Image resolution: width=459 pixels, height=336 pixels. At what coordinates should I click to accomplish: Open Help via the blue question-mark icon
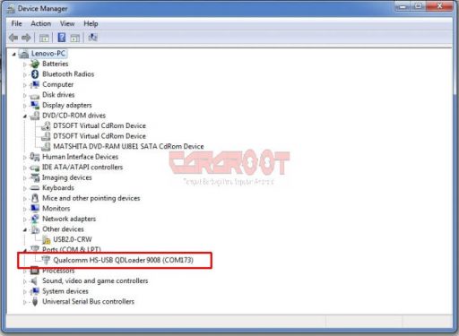coord(62,38)
